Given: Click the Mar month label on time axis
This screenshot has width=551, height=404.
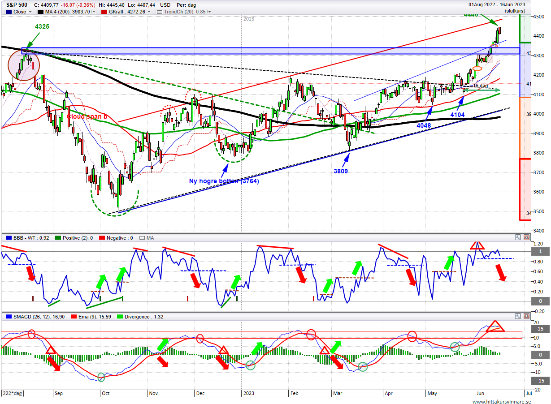Looking at the screenshot, I should (337, 393).
